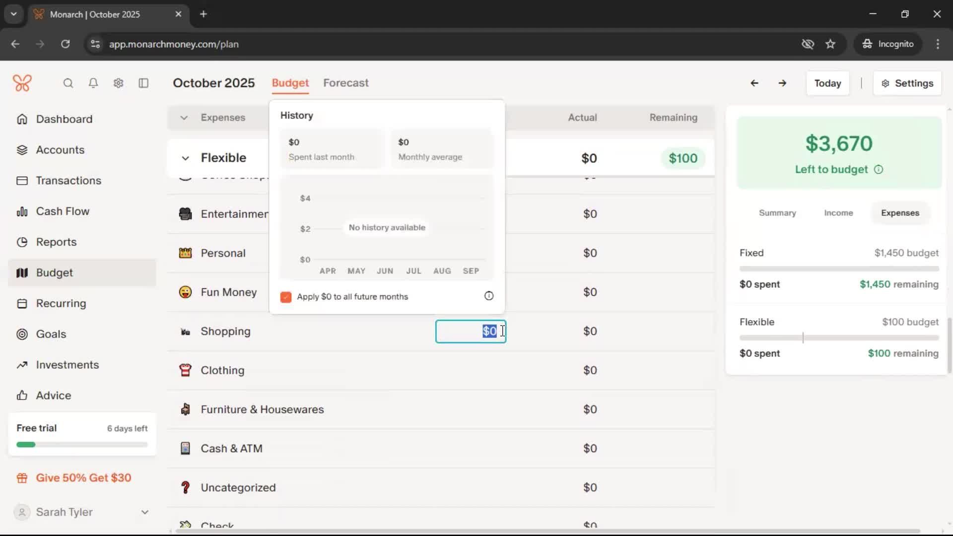
Task: Select the Income tab in right panel
Action: click(x=838, y=213)
